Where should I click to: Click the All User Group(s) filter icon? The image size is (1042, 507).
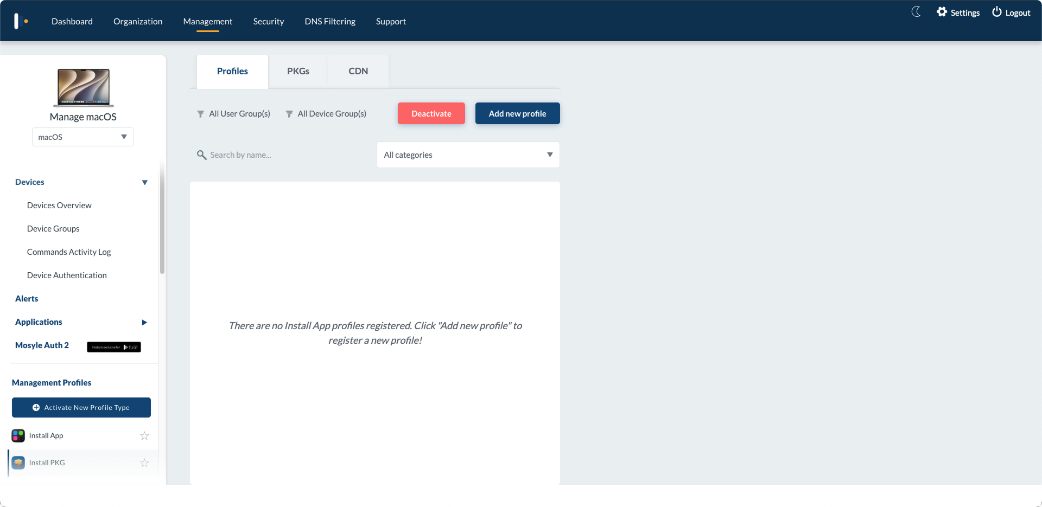pyautogui.click(x=200, y=114)
